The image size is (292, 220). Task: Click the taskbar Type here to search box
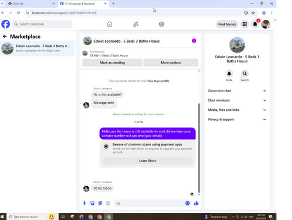tap(32, 216)
